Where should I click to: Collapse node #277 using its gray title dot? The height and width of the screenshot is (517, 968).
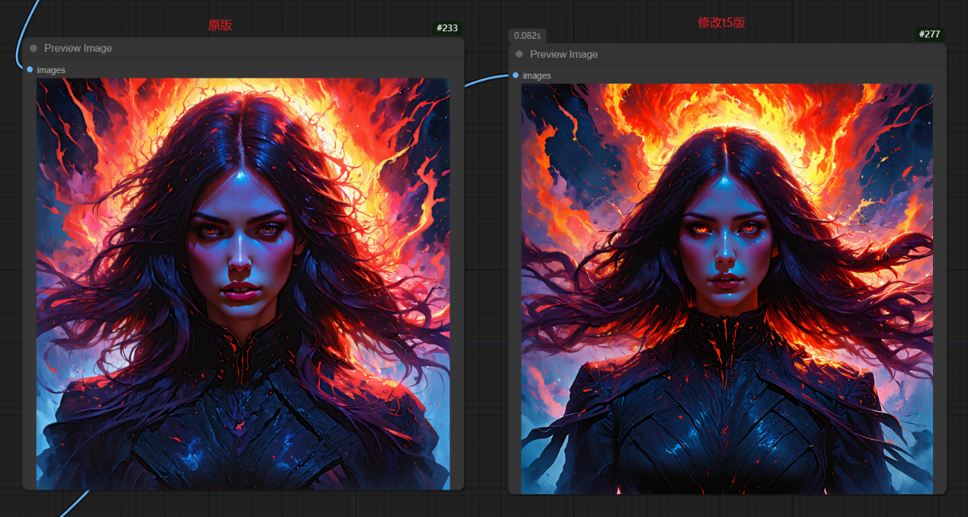tap(519, 54)
